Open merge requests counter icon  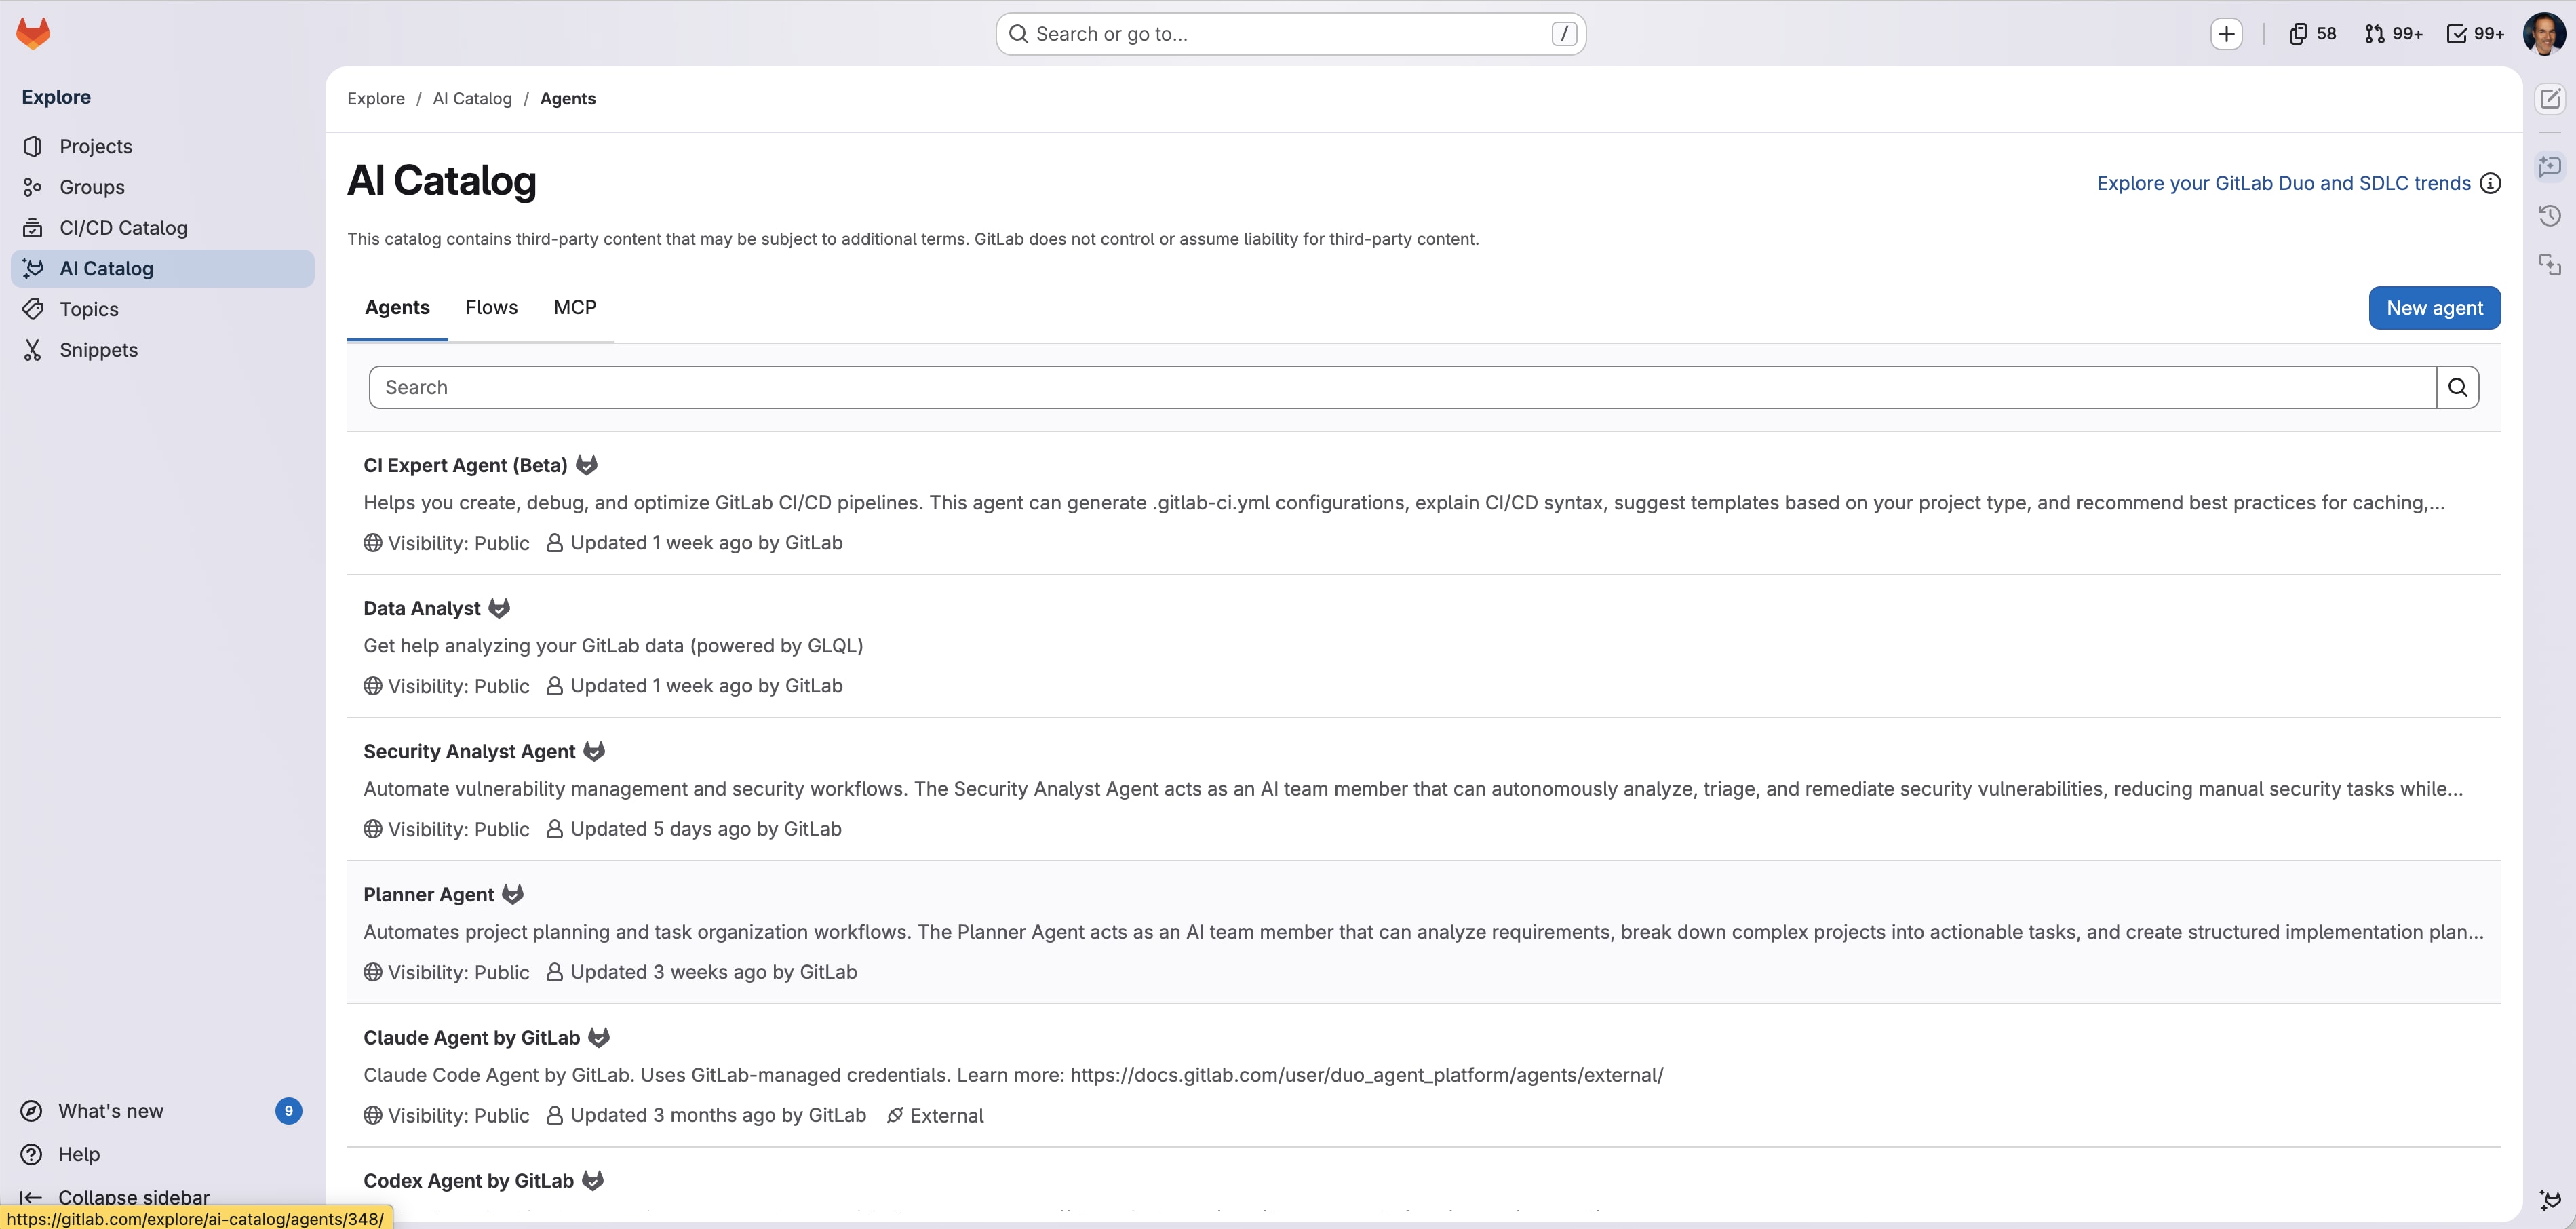point(2393,34)
